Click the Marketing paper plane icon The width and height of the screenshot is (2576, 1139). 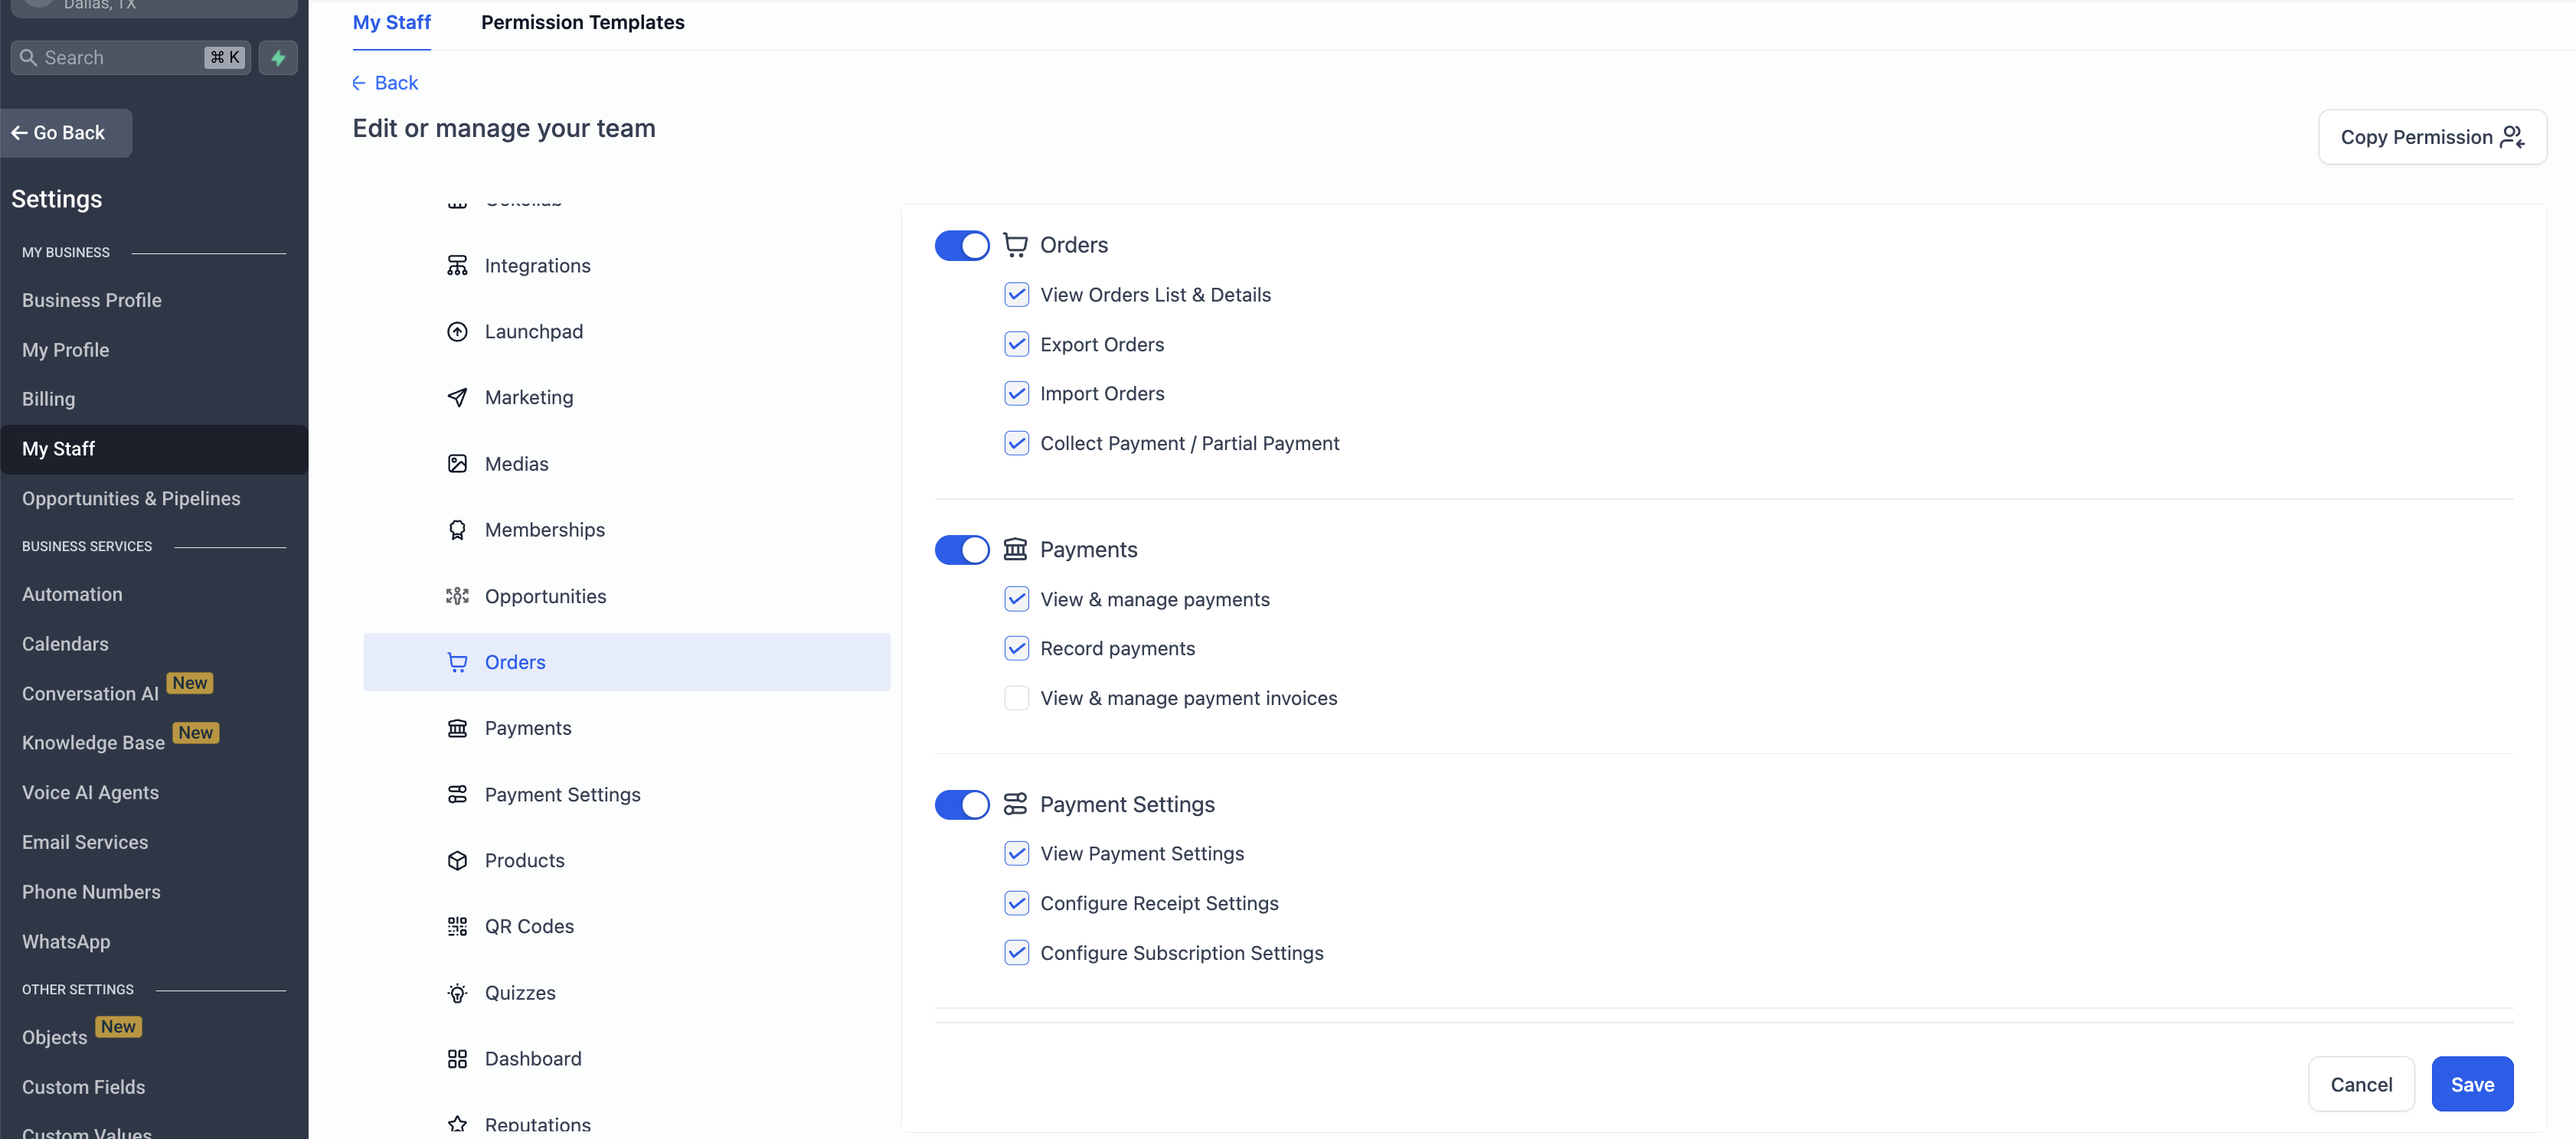pos(457,397)
